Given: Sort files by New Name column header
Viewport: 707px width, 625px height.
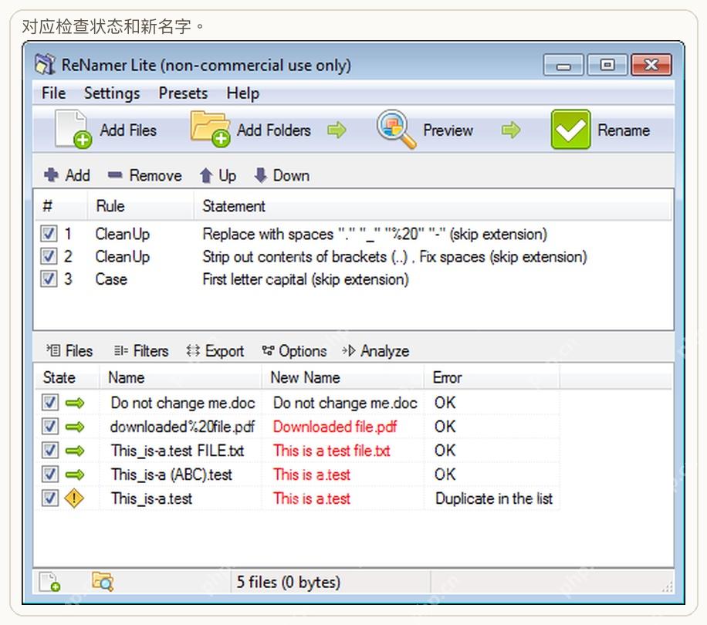Looking at the screenshot, I should (343, 377).
